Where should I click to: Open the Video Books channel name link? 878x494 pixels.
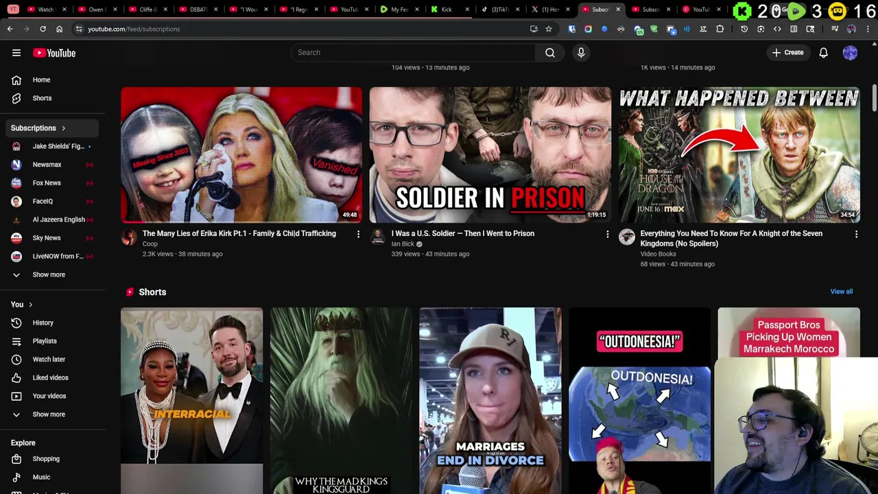(658, 254)
